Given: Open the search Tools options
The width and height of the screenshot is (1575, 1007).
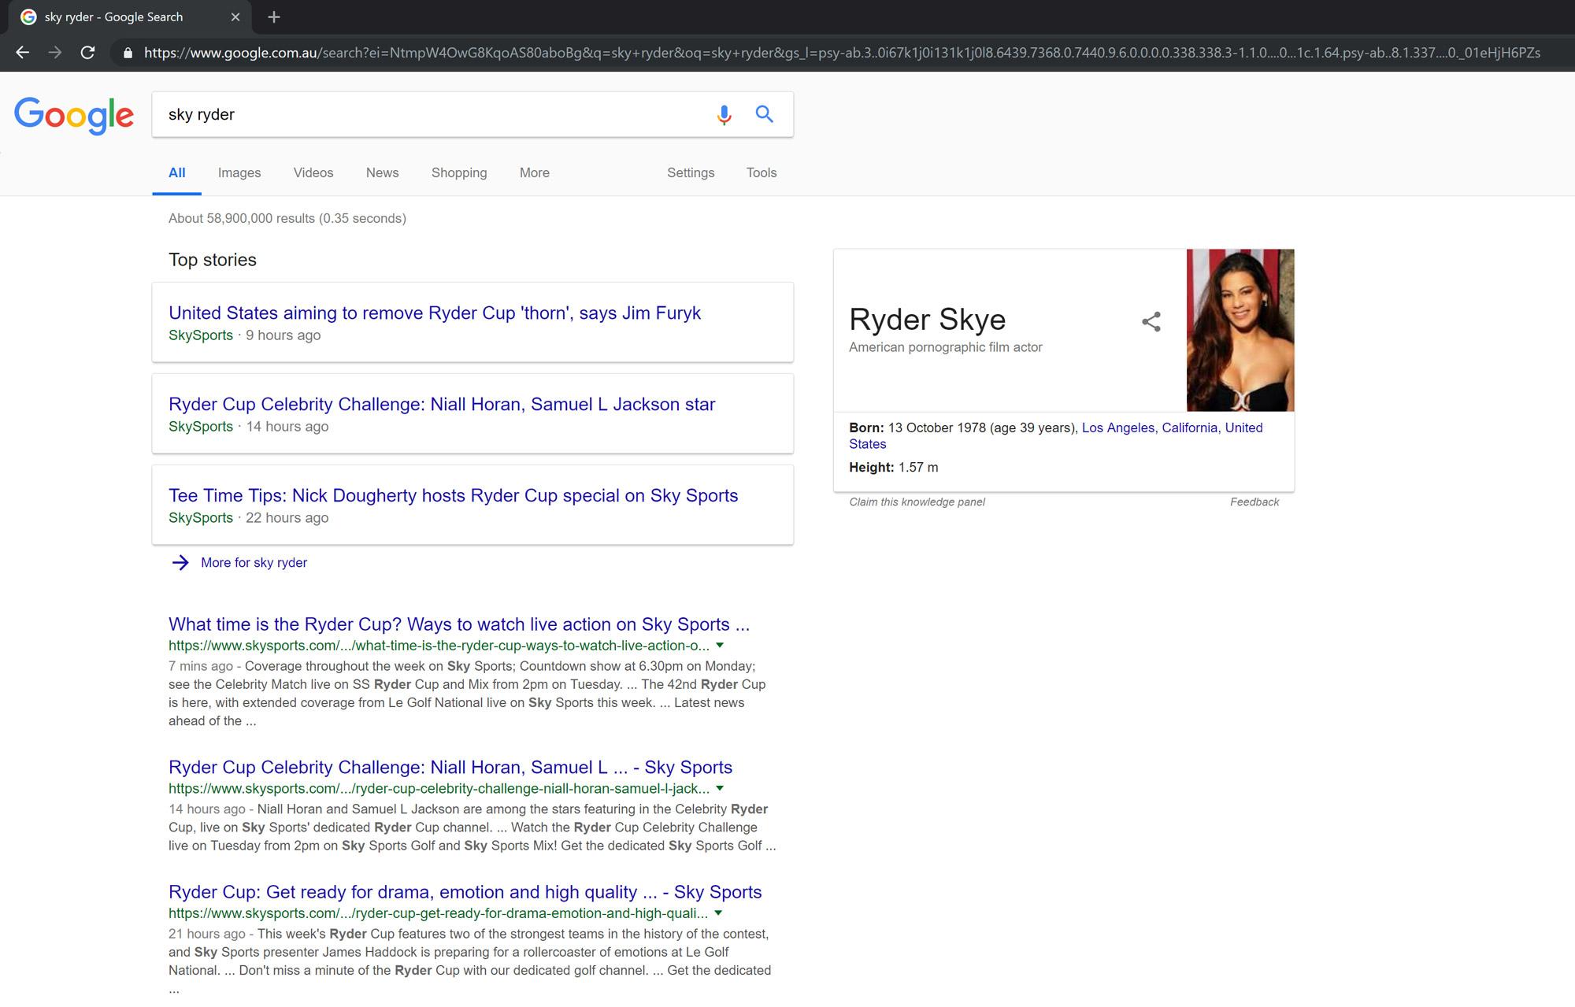Looking at the screenshot, I should 762,172.
